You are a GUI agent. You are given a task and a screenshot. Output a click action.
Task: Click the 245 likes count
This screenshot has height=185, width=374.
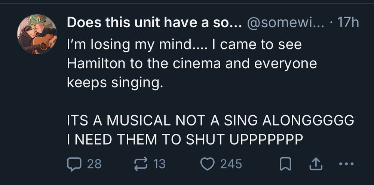point(231,164)
